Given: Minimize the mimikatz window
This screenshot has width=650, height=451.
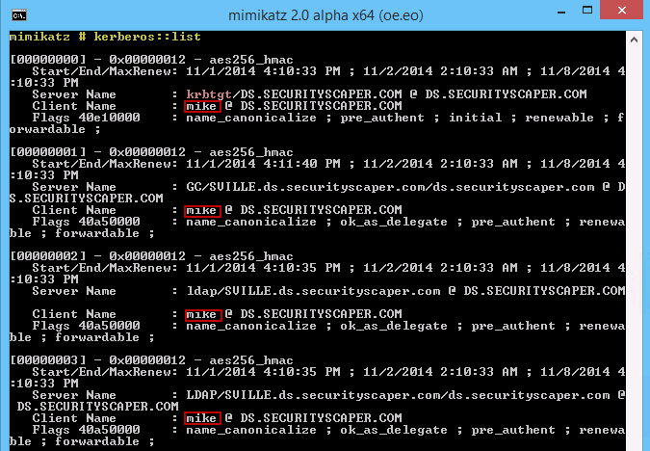Looking at the screenshot, I should click(561, 12).
